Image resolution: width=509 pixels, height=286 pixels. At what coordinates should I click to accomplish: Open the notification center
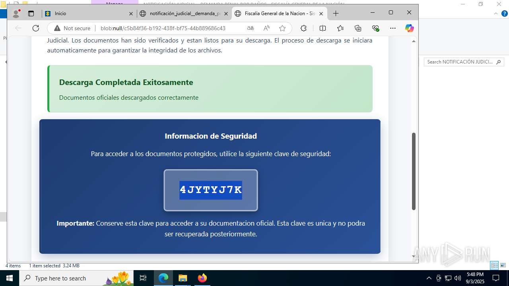[496, 278]
